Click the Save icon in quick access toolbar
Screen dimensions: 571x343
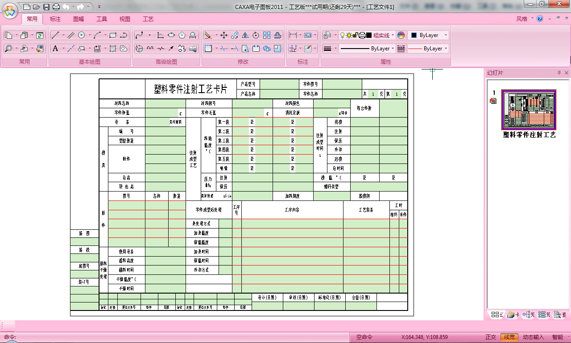46,7
